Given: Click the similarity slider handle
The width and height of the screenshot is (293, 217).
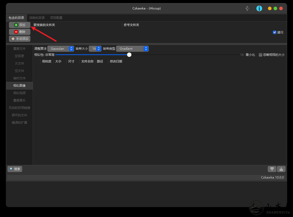Looking at the screenshot, I should [x=129, y=55].
